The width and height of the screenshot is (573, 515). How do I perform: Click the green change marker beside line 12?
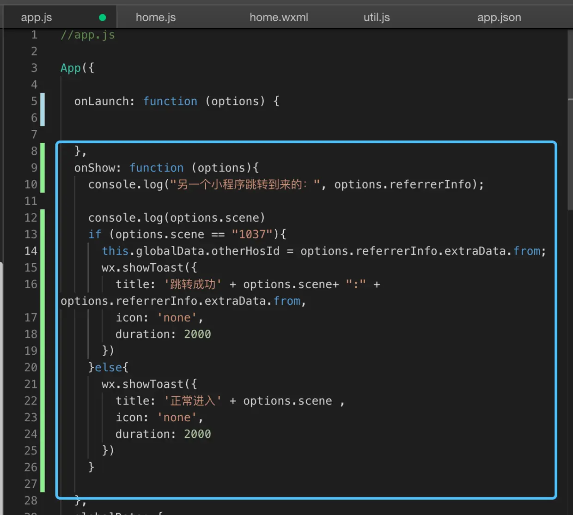click(x=43, y=218)
